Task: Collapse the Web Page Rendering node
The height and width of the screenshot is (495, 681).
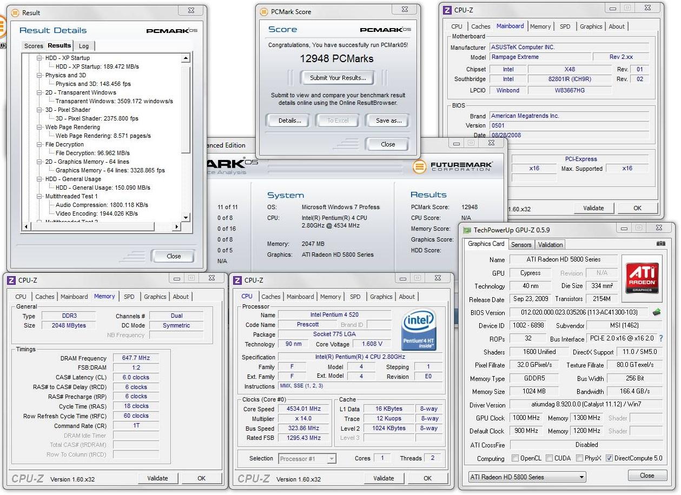Action: click(39, 127)
